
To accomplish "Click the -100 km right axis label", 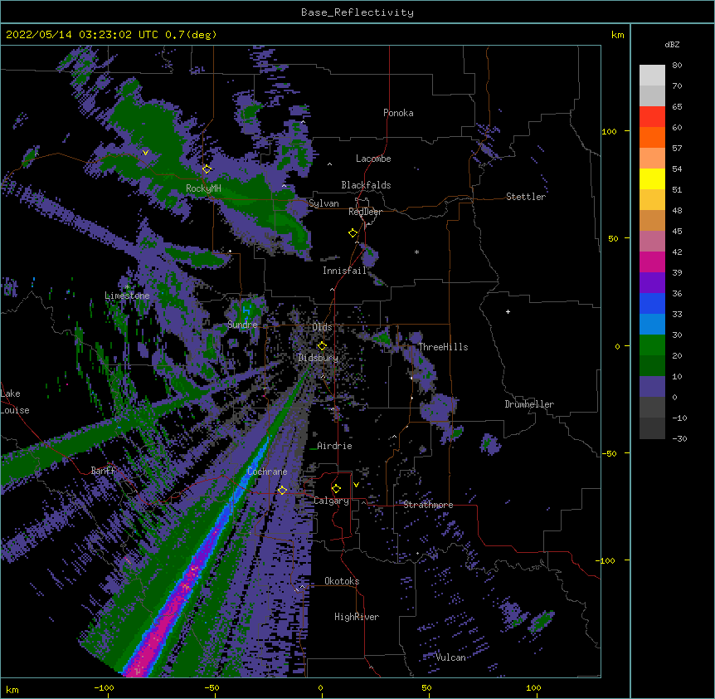I will coord(606,560).
